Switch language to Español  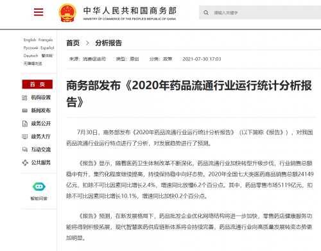pyautogui.click(x=48, y=48)
